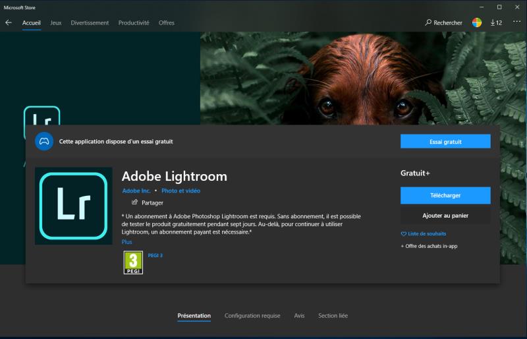Open the user account avatar
Viewport: 527px width, 339px height.
(476, 22)
